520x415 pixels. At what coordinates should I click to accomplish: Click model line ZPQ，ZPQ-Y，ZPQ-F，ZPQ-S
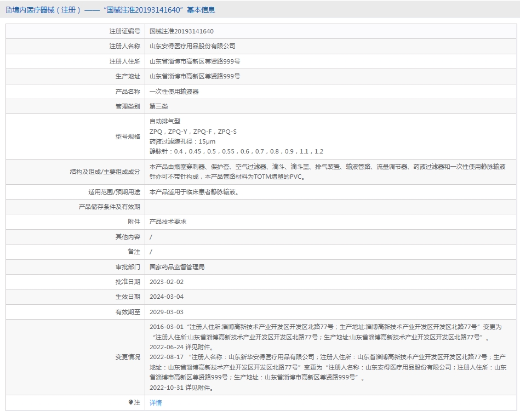(193, 132)
